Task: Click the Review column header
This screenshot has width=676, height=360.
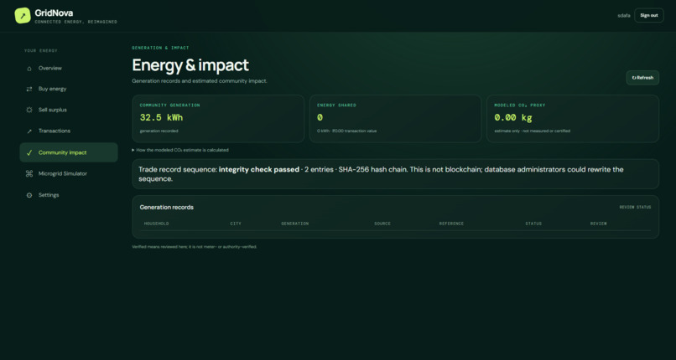Action: (x=598, y=224)
